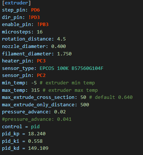
Task: Click the PC2 sensor_pin value
Action: pos(41,75)
